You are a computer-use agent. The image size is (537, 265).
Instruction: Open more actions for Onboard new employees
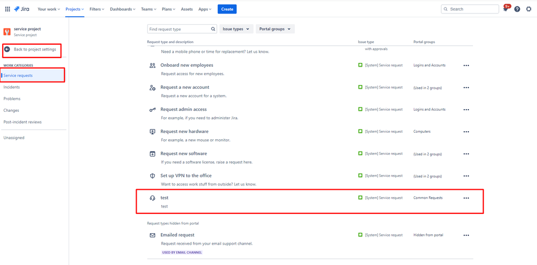[x=466, y=66]
